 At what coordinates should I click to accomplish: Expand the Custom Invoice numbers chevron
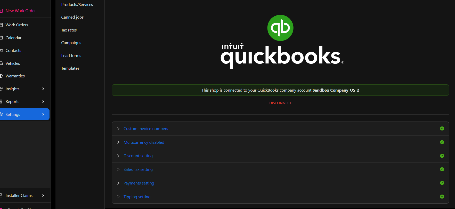coord(118,128)
